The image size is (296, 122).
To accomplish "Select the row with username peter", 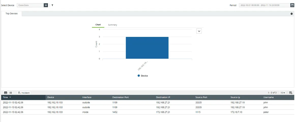I will 148,112.
